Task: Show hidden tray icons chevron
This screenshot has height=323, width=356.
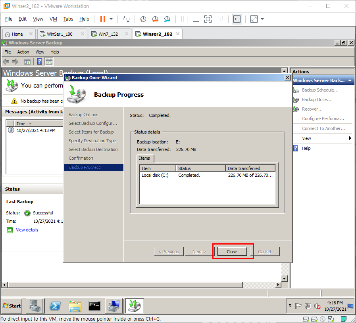Action: pos(290,305)
